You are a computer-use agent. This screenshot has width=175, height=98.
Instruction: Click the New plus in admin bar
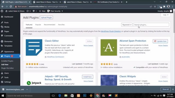pos(42,11)
